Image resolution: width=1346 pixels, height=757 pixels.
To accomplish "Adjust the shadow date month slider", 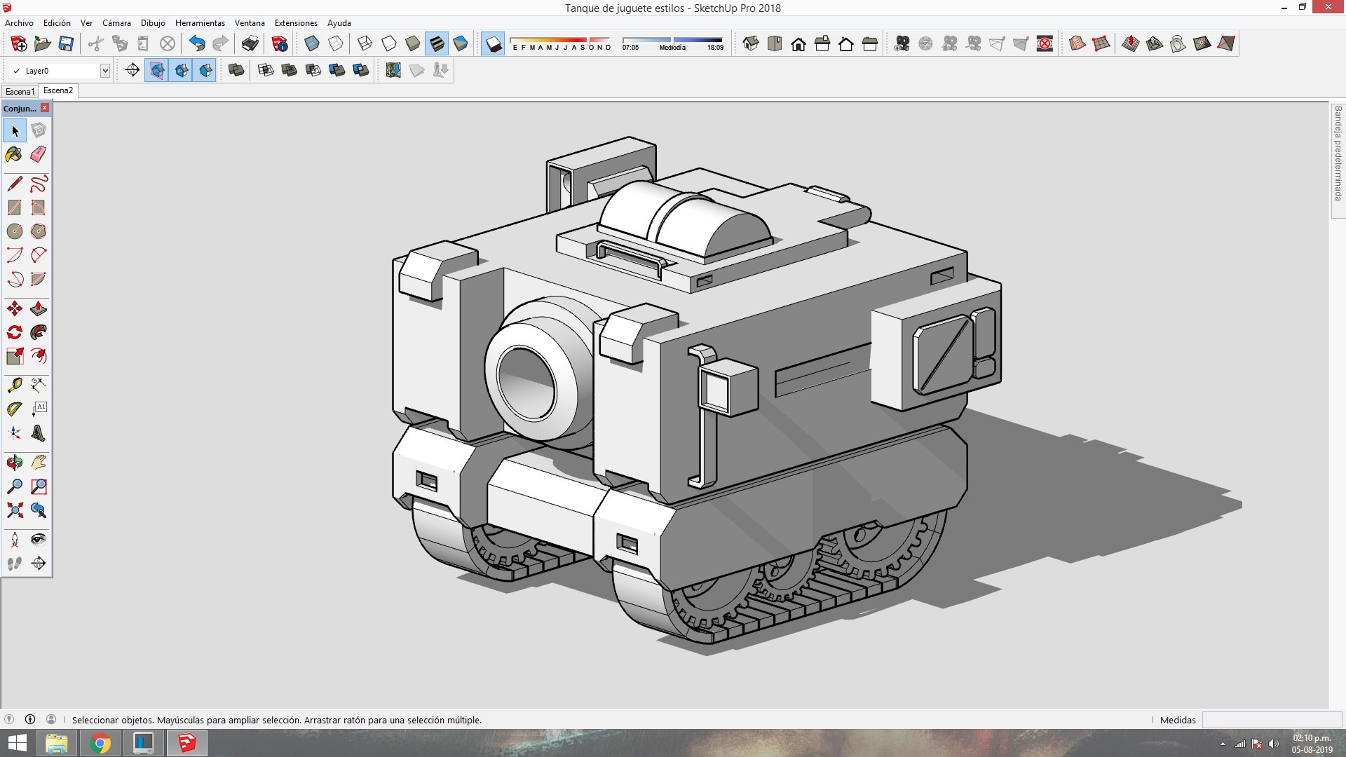I will [560, 43].
